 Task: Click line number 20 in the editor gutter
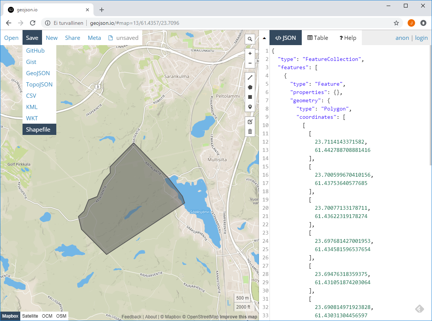tap(265, 208)
